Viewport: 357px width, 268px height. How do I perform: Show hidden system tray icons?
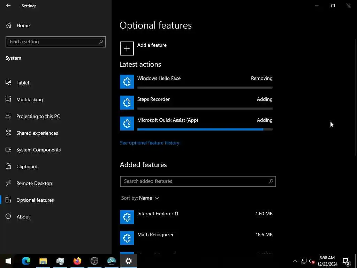click(x=295, y=261)
